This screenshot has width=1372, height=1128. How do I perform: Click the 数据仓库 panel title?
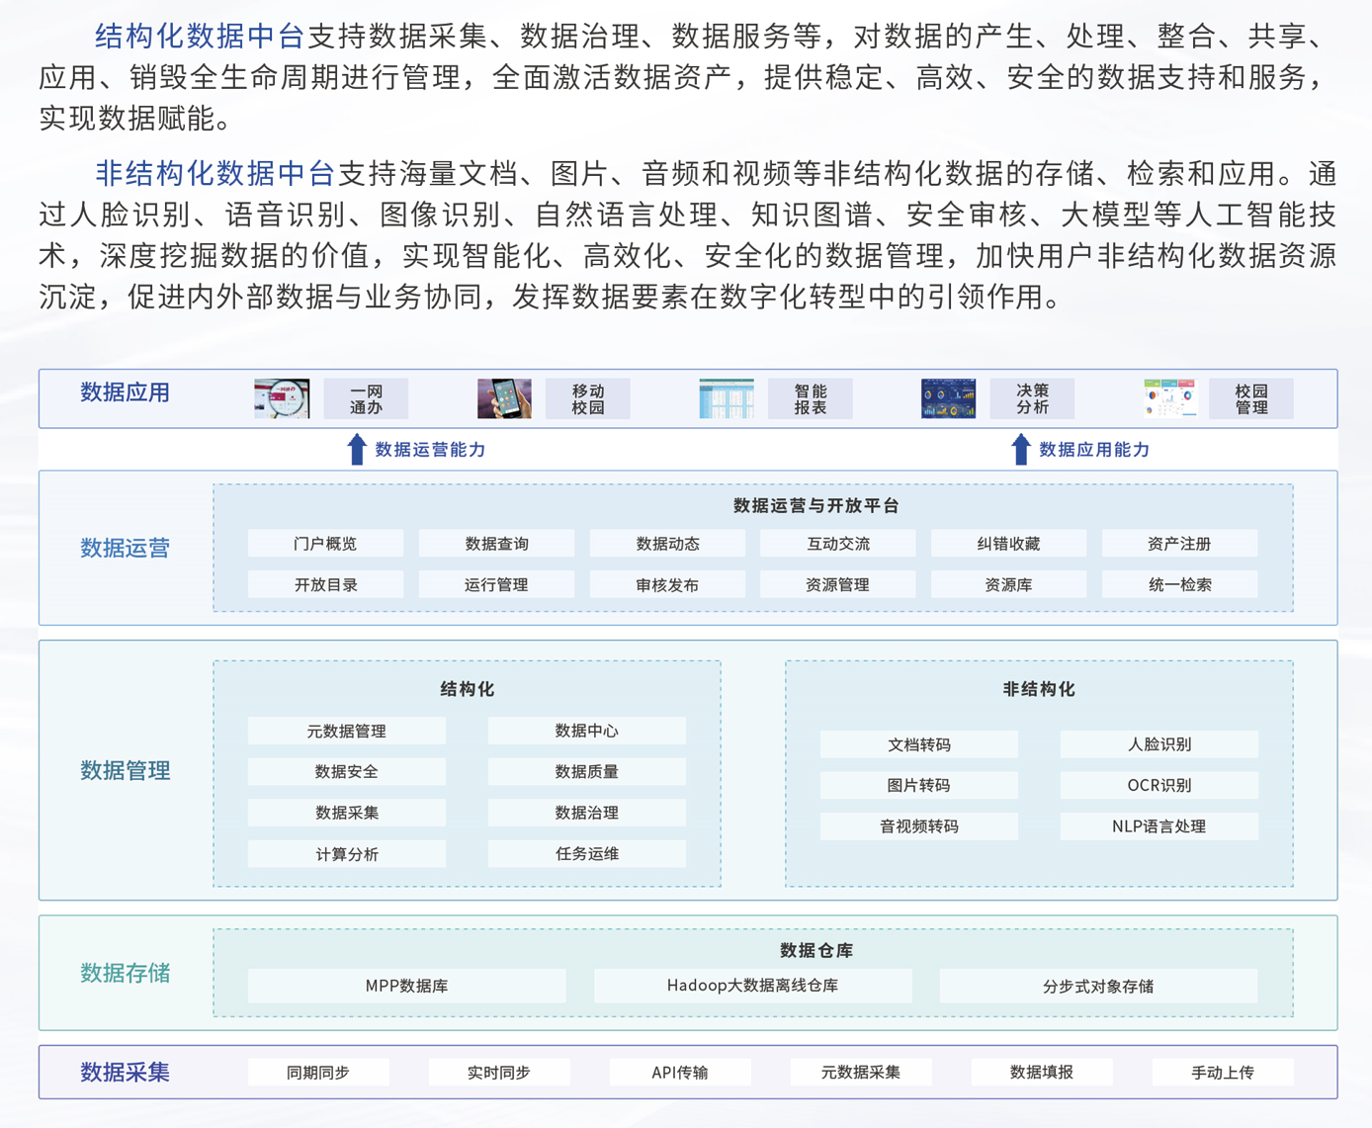click(816, 950)
